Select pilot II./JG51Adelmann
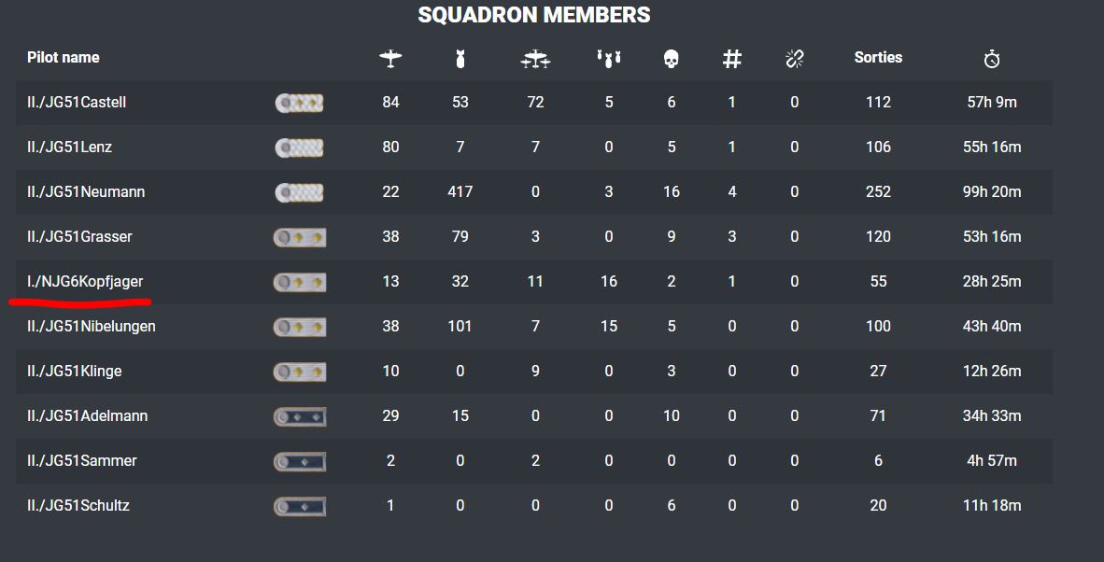This screenshot has height=562, width=1104. coord(88,416)
